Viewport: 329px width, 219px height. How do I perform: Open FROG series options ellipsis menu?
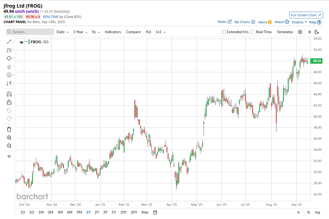(26, 42)
